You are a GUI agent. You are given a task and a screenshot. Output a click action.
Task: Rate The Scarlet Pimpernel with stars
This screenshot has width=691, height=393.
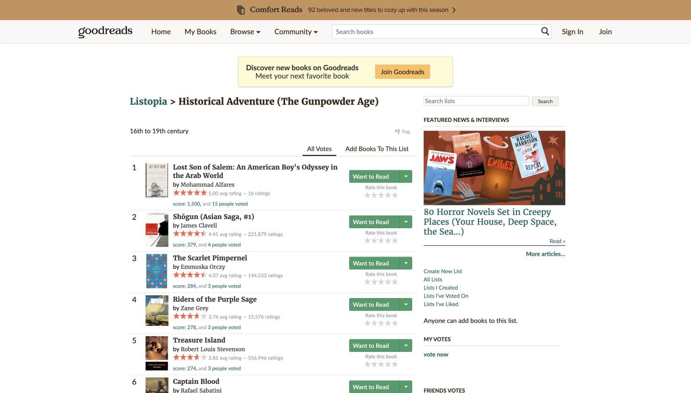(x=381, y=282)
